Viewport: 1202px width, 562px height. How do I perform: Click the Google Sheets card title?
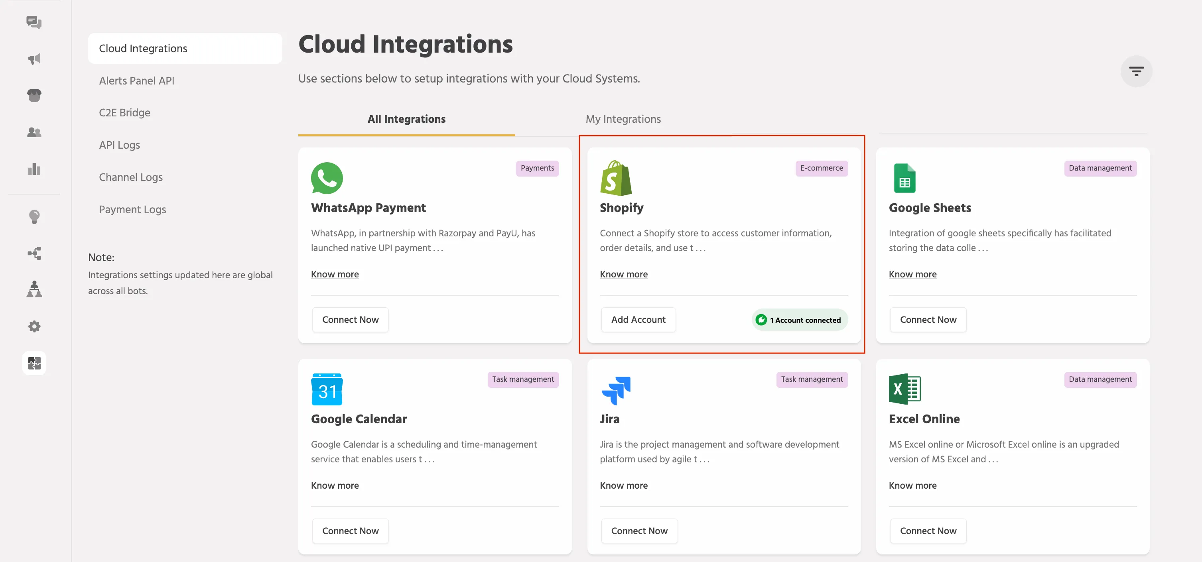coord(930,208)
